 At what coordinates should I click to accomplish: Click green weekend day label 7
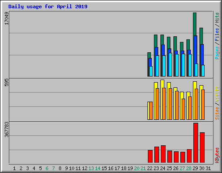[53, 168]
